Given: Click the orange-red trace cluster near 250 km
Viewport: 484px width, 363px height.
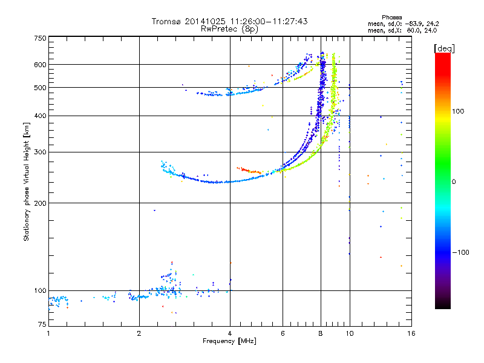Looking at the screenshot, I should (249, 171).
